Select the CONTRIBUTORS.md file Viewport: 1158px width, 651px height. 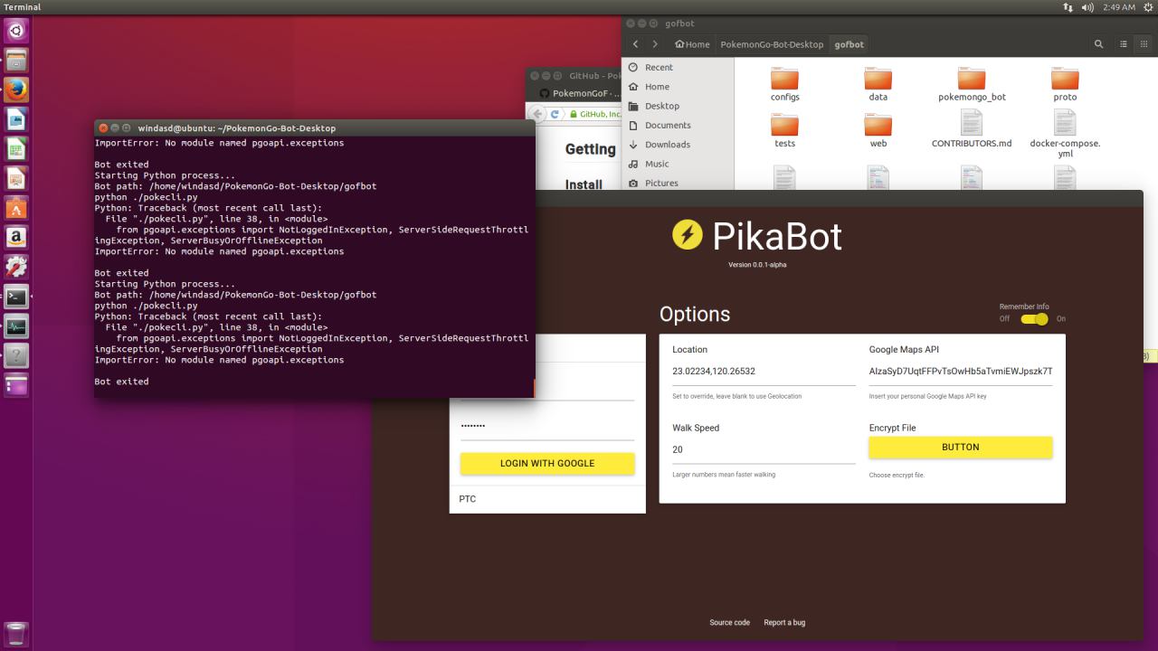971,127
